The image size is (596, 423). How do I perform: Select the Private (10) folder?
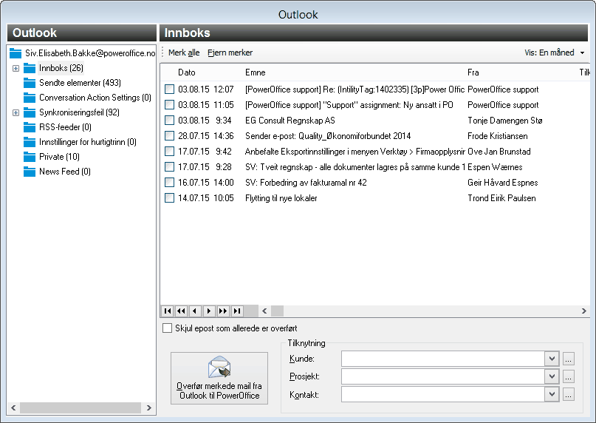tap(59, 157)
